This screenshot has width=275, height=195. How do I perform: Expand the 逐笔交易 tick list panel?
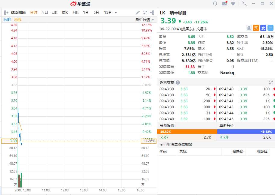tap(271, 82)
